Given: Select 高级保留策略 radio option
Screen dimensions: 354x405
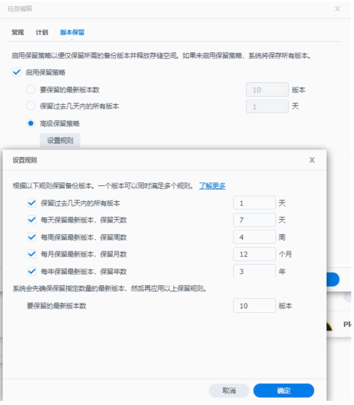Looking at the screenshot, I should [x=31, y=123].
